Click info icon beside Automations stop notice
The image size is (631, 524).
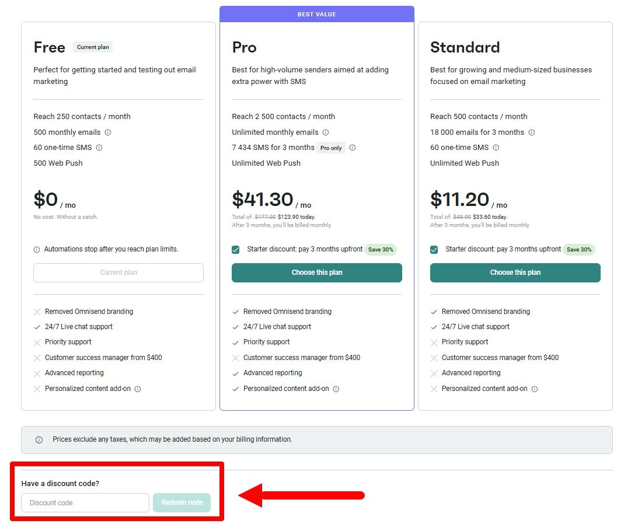(37, 250)
